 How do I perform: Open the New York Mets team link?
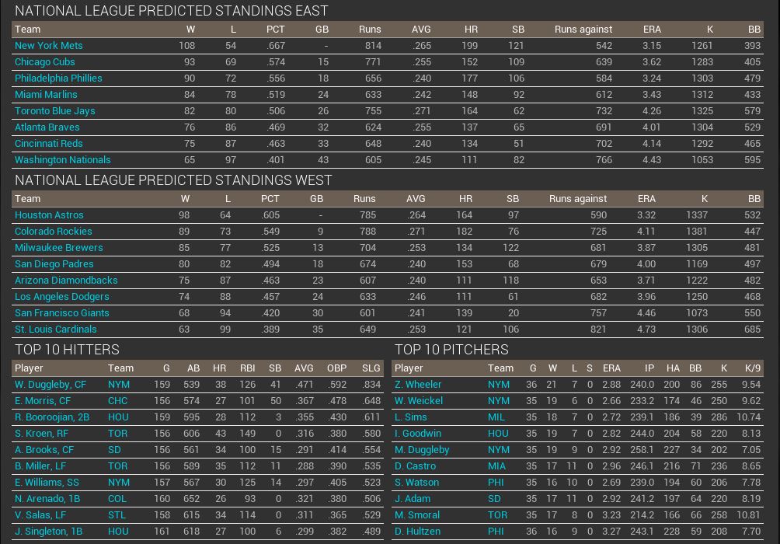tap(48, 46)
